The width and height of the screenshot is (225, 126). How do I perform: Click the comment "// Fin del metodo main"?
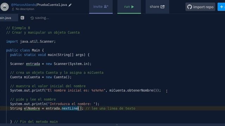pyautogui.click(x=36, y=121)
